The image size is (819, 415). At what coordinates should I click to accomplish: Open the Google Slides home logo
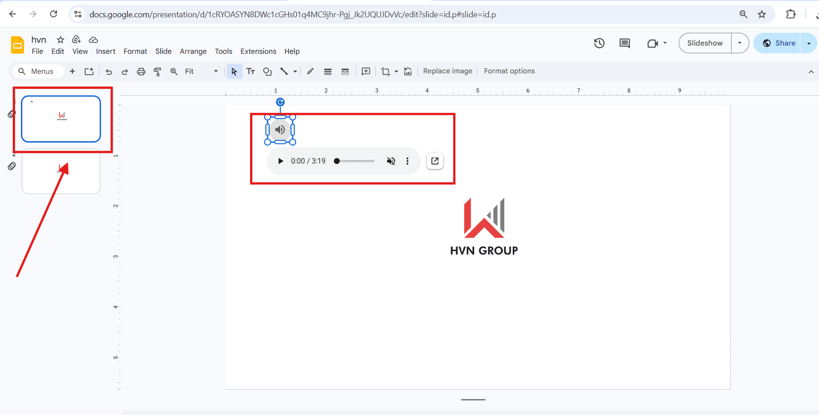pos(17,45)
